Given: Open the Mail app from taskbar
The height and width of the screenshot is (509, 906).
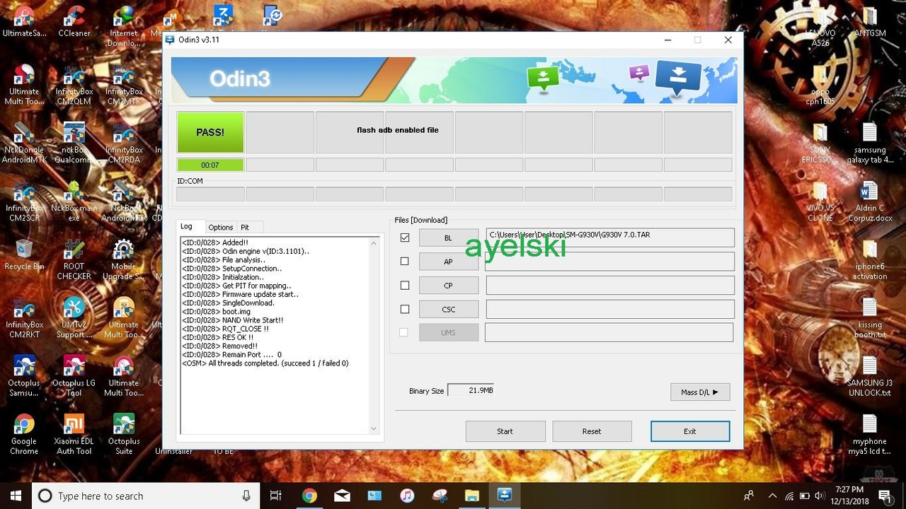Looking at the screenshot, I should point(342,496).
